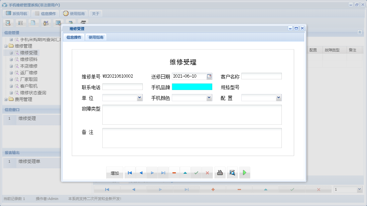Expand the 维修受理 tree node
This screenshot has height=206, width=367.
[11, 53]
